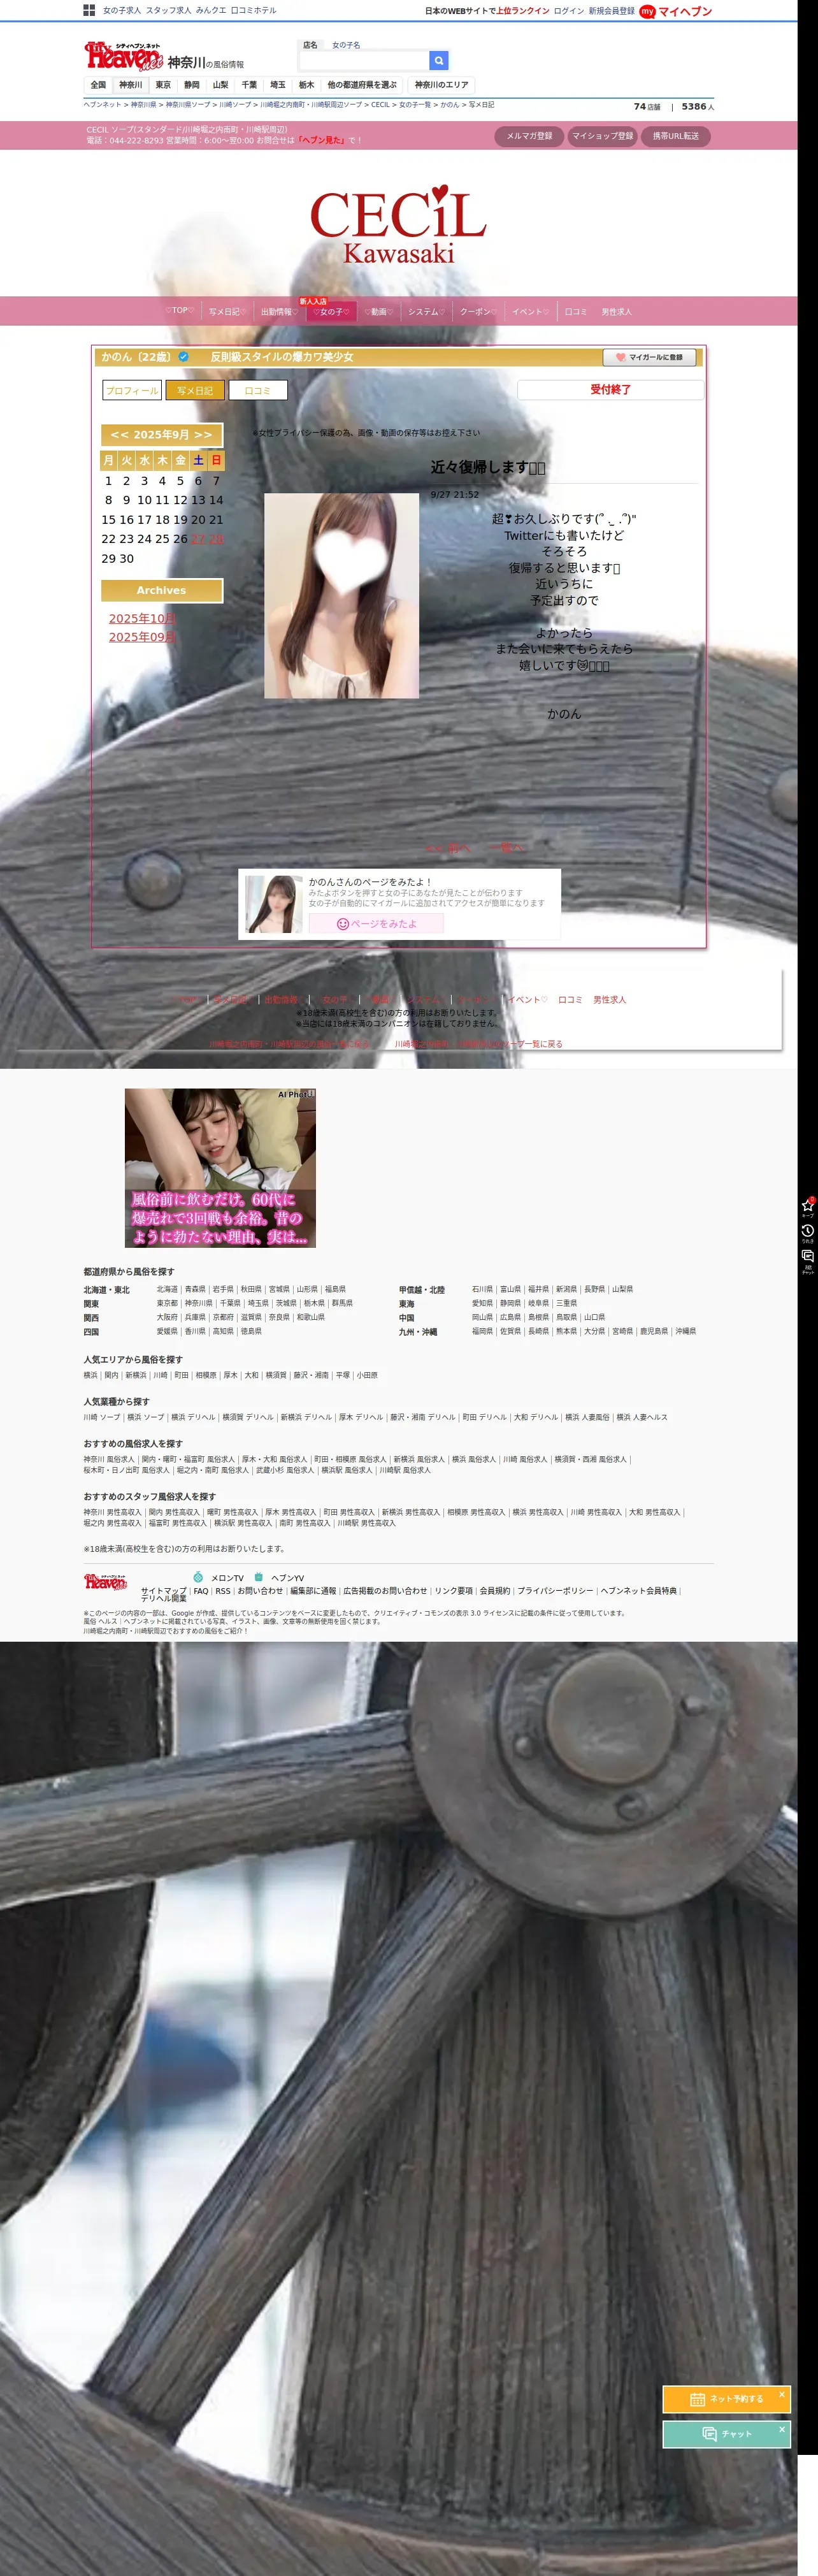Switch to the プロフィール tab
818x2576 pixels.
132,391
